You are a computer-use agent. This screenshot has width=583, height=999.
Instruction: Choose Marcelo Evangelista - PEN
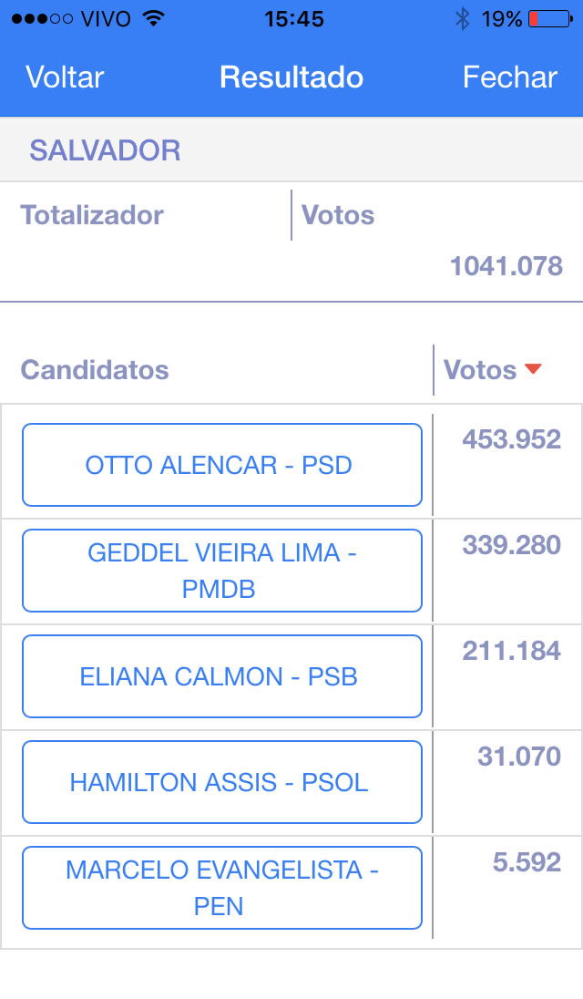pyautogui.click(x=221, y=888)
